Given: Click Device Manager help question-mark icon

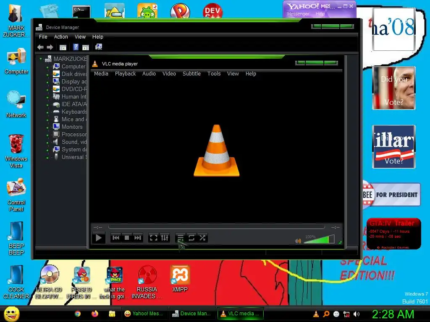Looking at the screenshot, I should pos(76,47).
